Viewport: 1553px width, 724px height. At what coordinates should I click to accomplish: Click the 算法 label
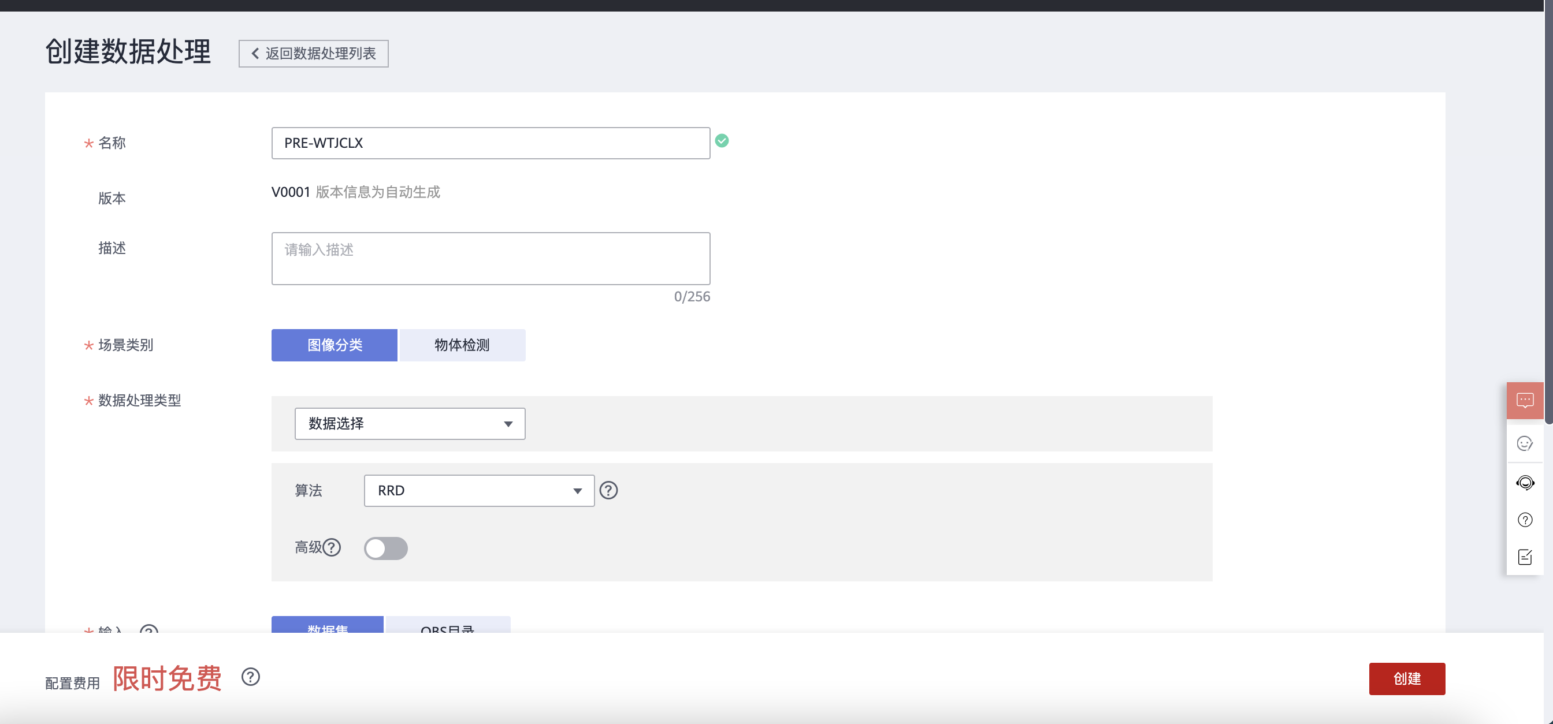pos(308,490)
